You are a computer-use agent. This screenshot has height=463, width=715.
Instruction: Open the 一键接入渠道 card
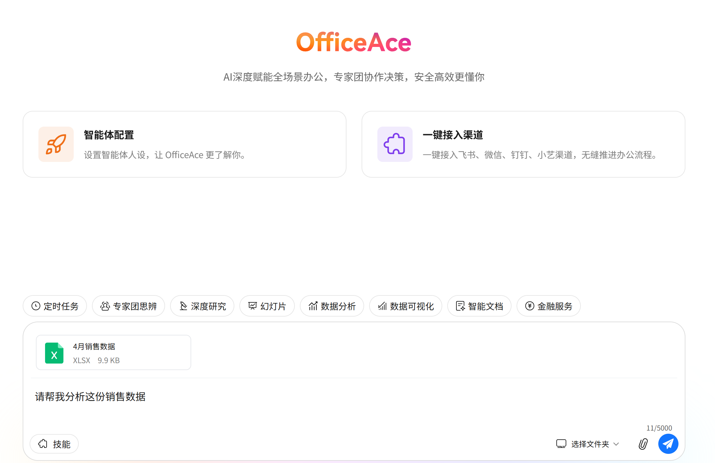click(x=523, y=144)
